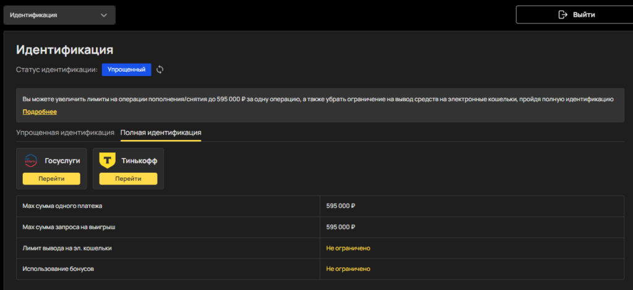
Task: Click the Госуслуги logo icon
Action: (x=31, y=160)
